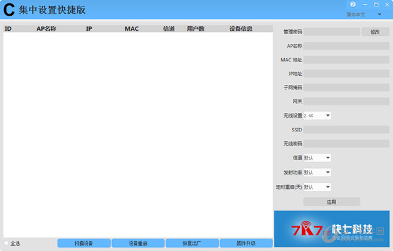
Task: Click the 固件升级 firmware upgrade button
Action: click(x=246, y=243)
